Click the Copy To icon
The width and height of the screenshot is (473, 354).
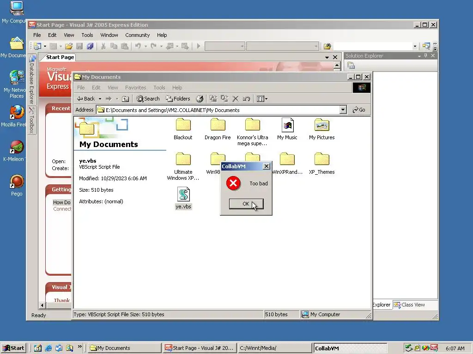pos(224,99)
